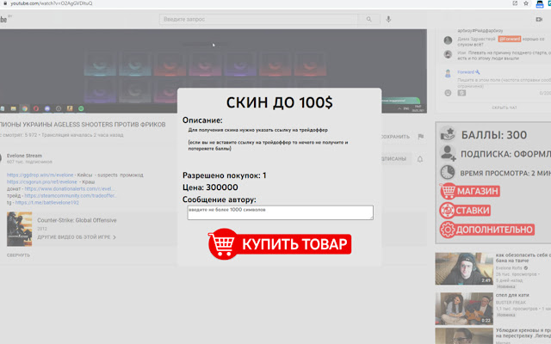Open the steamcommunity.com tradeoffer link

pos(71,195)
